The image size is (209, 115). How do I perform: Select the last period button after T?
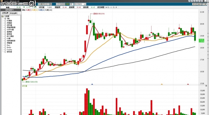[51, 4]
